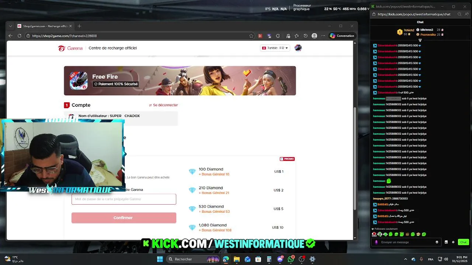
Task: Open WhatsApp from the taskbar
Action: [x=291, y=259]
